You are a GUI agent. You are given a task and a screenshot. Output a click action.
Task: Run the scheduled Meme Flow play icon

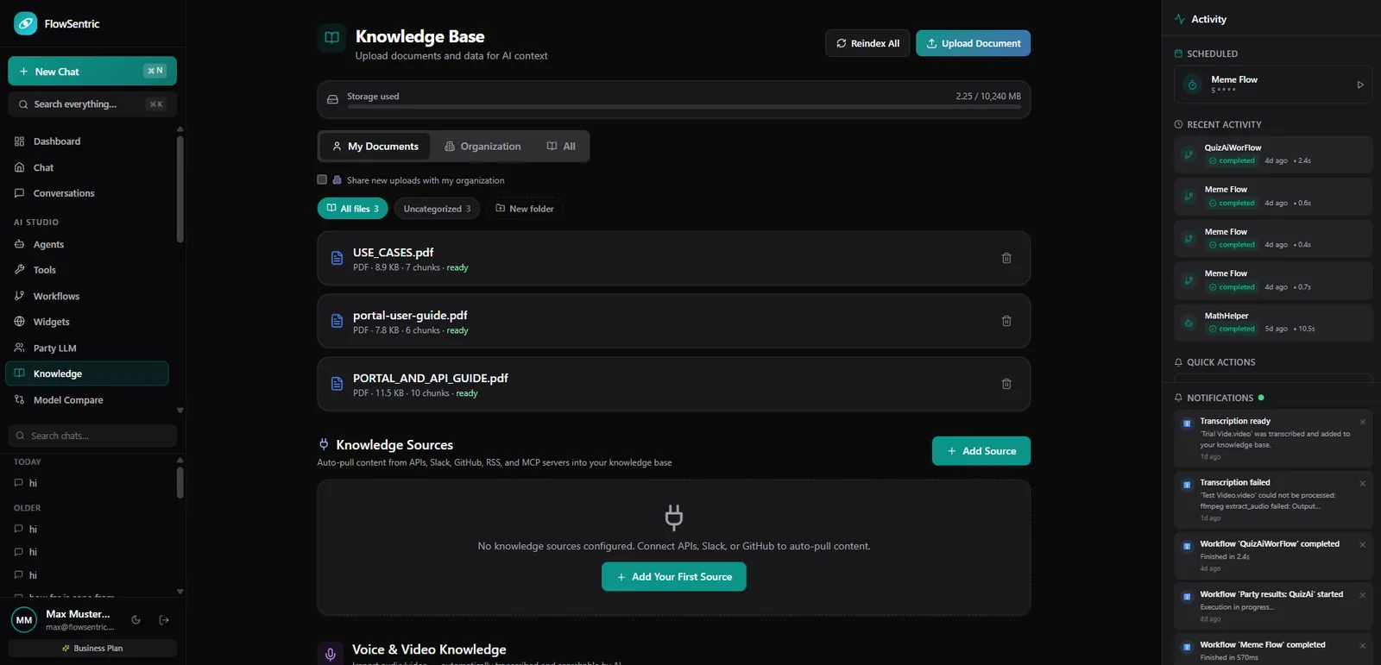click(1360, 85)
